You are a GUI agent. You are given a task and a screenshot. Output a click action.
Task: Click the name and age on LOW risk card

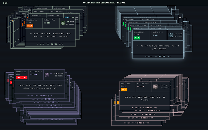[x=178, y=34]
